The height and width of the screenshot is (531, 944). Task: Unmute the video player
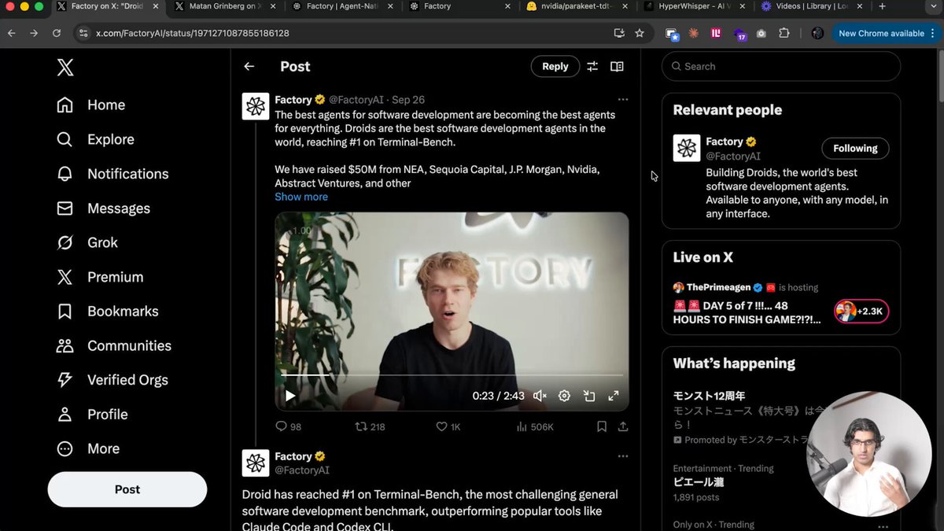[x=538, y=396]
